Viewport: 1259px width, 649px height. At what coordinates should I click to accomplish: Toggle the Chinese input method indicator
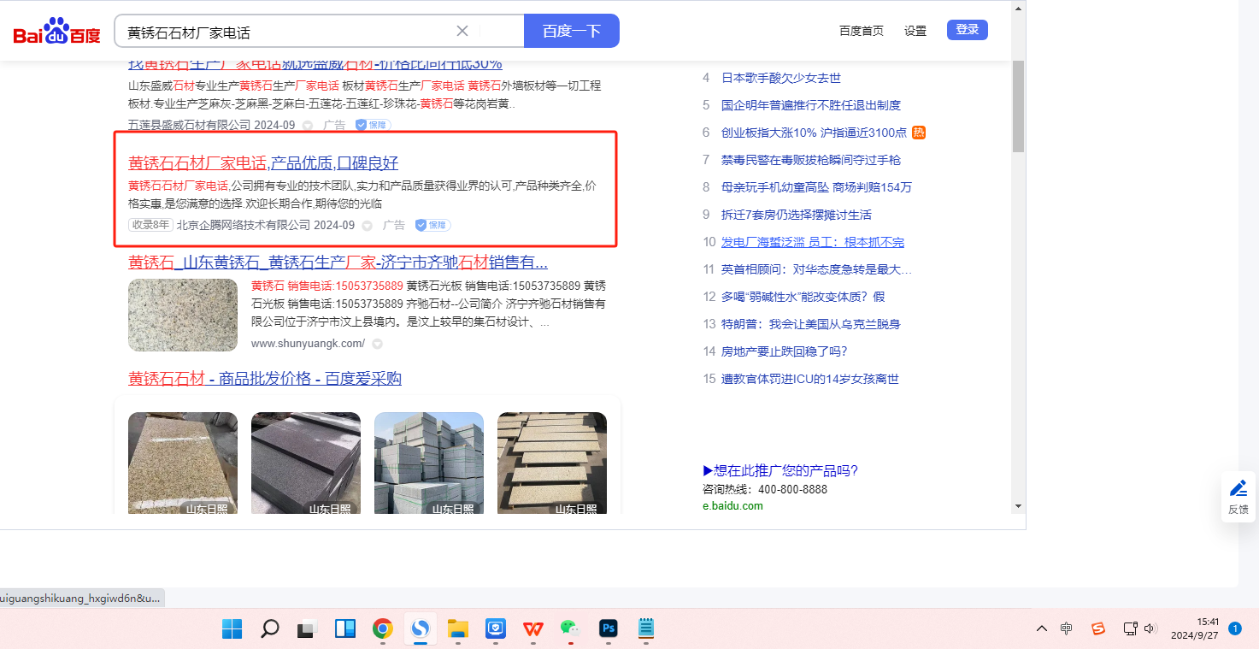(x=1066, y=628)
